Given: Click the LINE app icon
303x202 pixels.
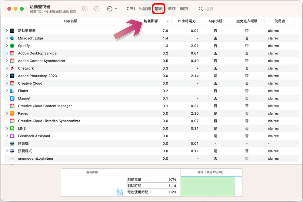Looking at the screenshot, I should (x=12, y=129).
